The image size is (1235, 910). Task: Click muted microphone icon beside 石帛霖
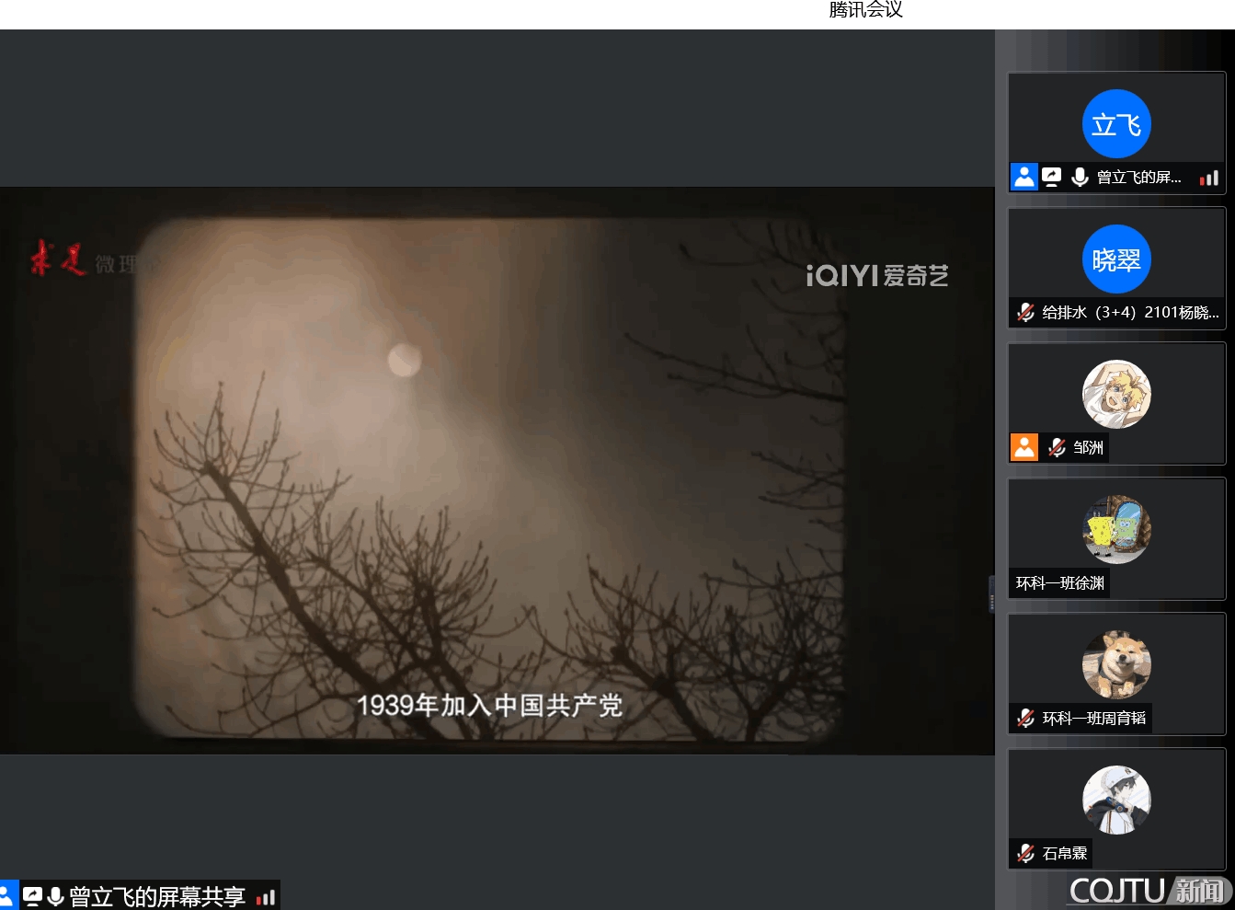1025,853
